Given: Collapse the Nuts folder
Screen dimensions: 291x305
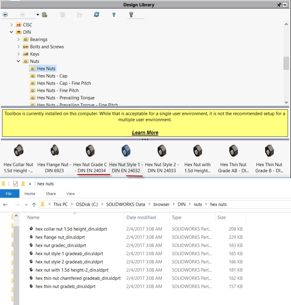Looking at the screenshot, I should click(x=18, y=61).
